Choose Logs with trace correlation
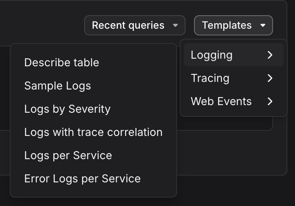Viewport: 295px width, 206px height. coord(93,132)
